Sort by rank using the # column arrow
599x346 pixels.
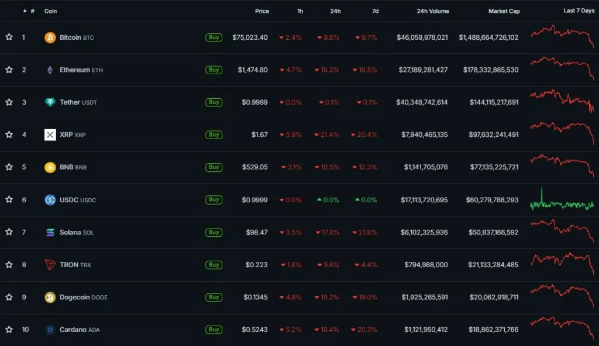(x=25, y=11)
